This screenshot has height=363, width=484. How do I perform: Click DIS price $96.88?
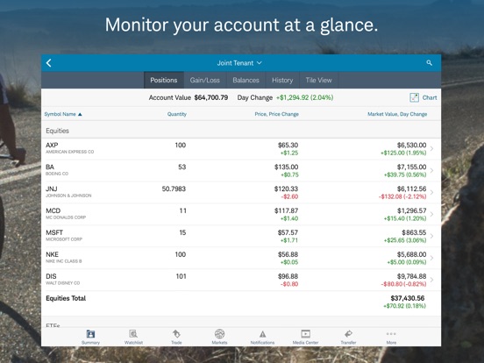coord(288,276)
